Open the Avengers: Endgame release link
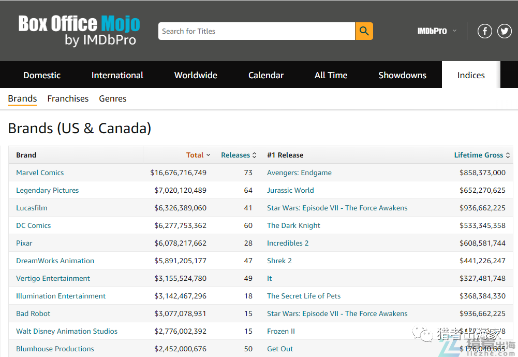 (299, 173)
